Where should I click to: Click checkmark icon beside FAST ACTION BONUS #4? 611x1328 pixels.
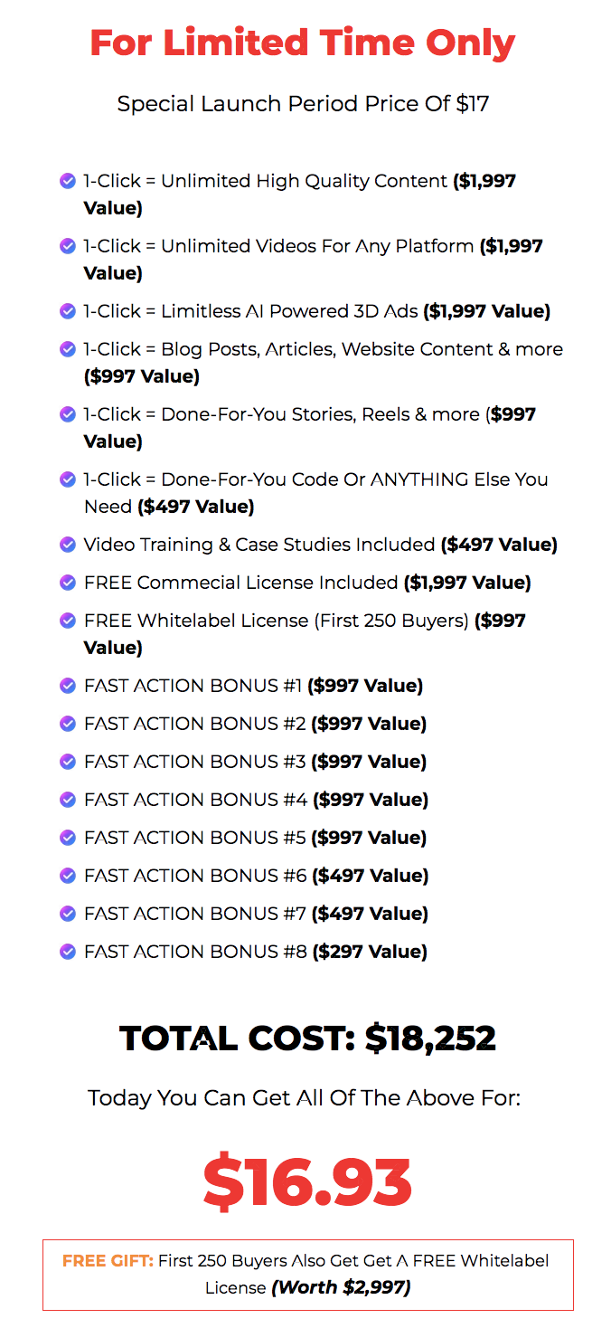67,800
